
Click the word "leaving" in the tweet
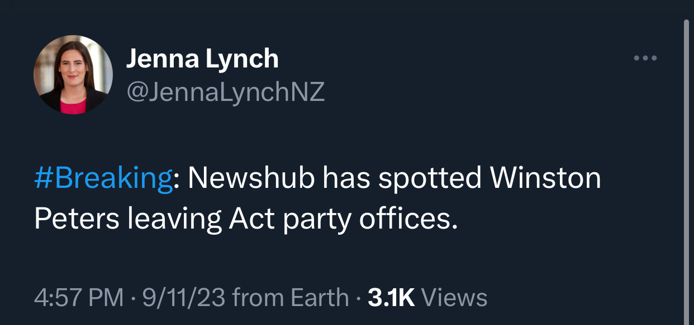pyautogui.click(x=174, y=219)
